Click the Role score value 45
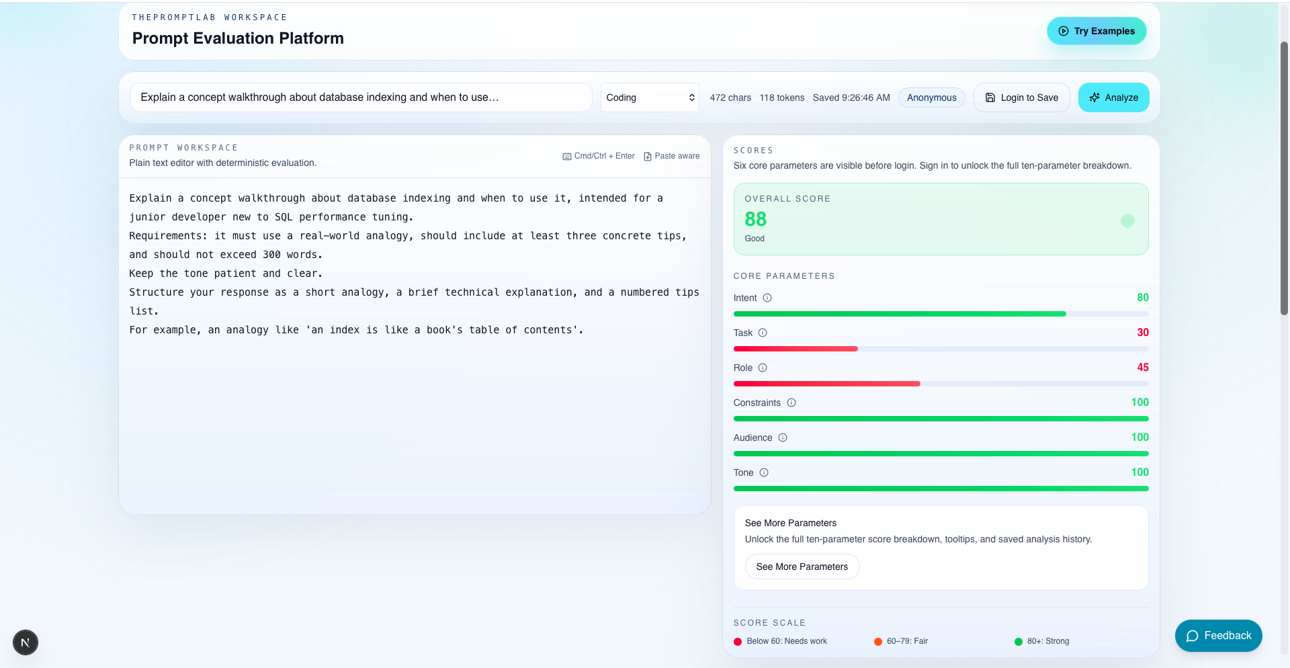 coord(1143,368)
